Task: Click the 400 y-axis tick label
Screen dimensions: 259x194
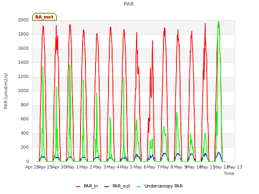Action: point(25,133)
